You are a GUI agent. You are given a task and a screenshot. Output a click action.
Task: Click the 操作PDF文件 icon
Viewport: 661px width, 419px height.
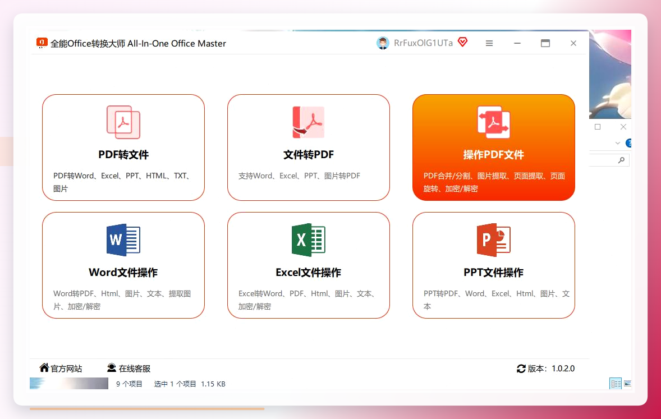(x=494, y=122)
